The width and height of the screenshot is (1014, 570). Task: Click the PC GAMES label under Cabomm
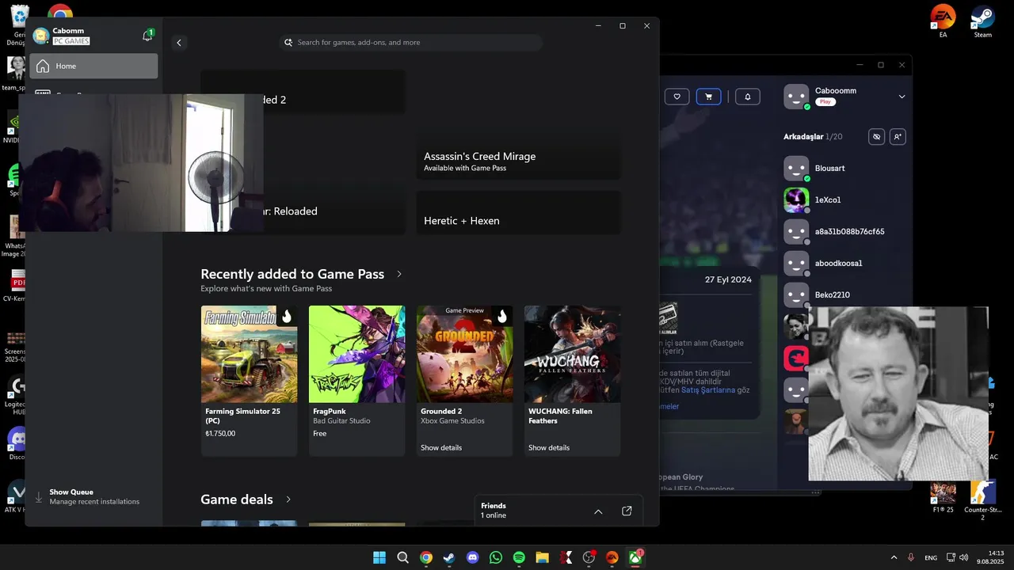tap(71, 41)
